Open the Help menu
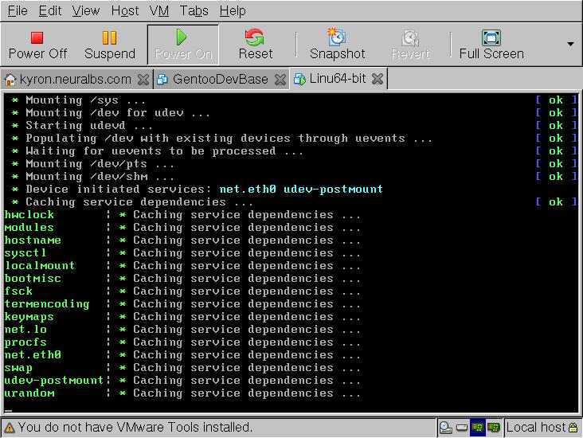583x438 pixels. (233, 10)
